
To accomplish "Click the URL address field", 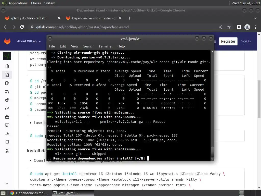I will tap(123, 27).
